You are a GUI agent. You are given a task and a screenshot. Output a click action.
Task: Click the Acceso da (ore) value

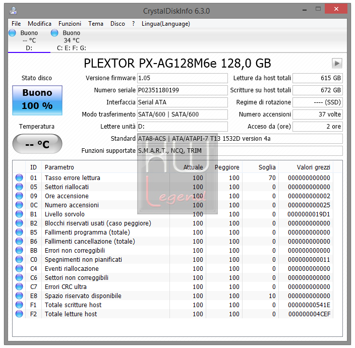(318, 127)
